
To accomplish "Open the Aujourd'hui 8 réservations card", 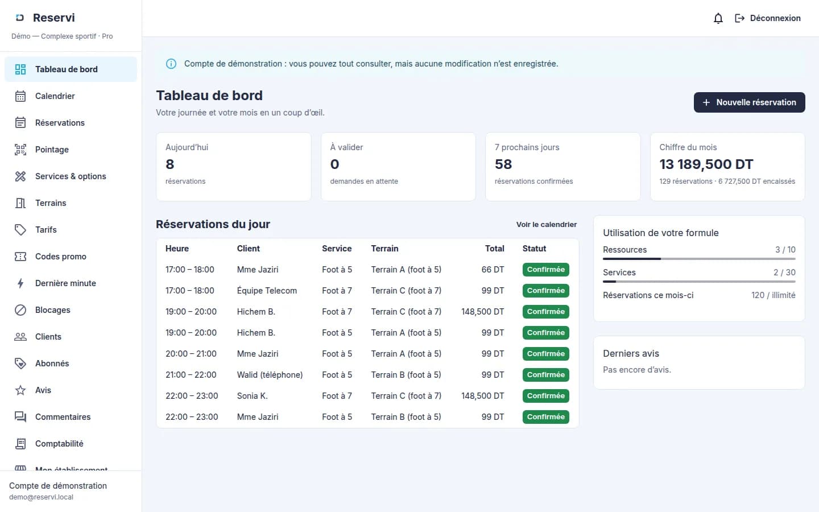I will point(234,167).
